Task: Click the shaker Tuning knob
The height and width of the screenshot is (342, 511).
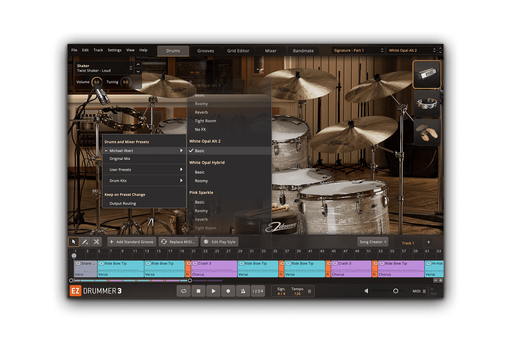Action: click(x=126, y=82)
